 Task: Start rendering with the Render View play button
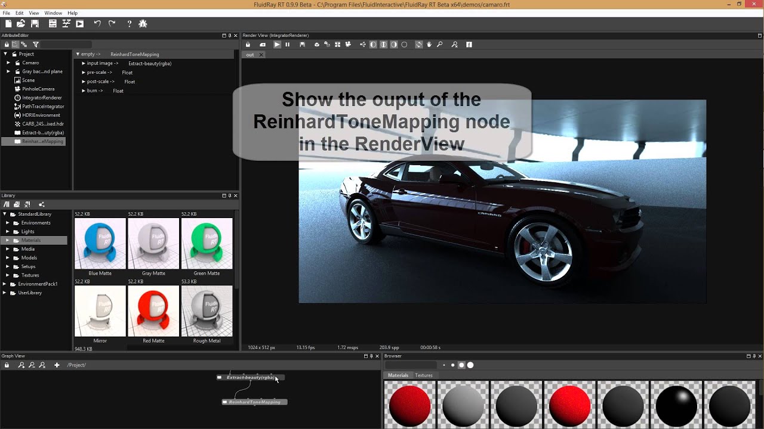point(277,45)
